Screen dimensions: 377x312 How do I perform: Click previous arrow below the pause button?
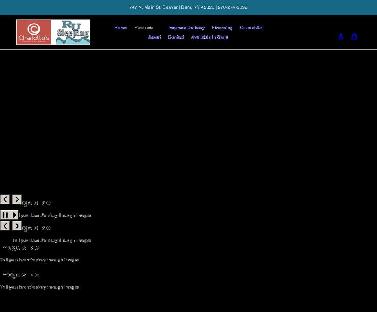click(5, 226)
